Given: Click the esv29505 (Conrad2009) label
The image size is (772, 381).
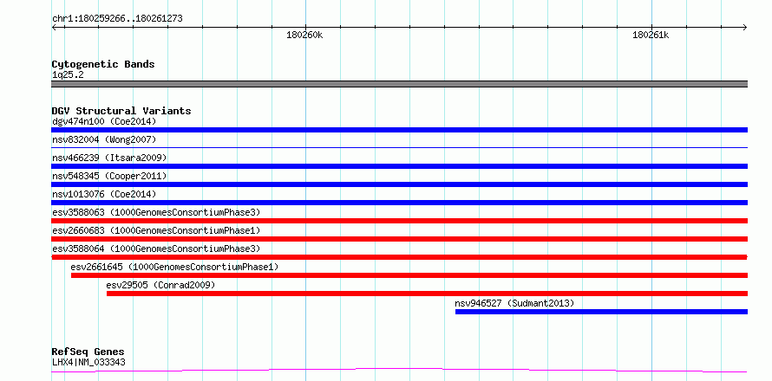Looking at the screenshot, I should click(x=161, y=285).
